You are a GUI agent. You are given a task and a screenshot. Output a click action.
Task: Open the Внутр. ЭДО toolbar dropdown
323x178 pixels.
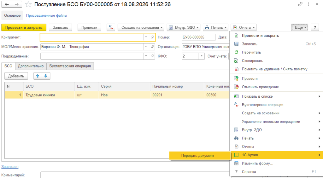pos(184,27)
